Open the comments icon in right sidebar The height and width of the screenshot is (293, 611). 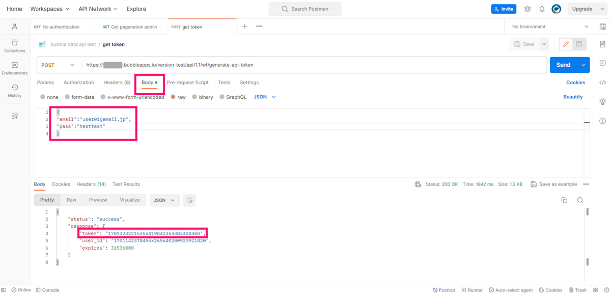[602, 63]
